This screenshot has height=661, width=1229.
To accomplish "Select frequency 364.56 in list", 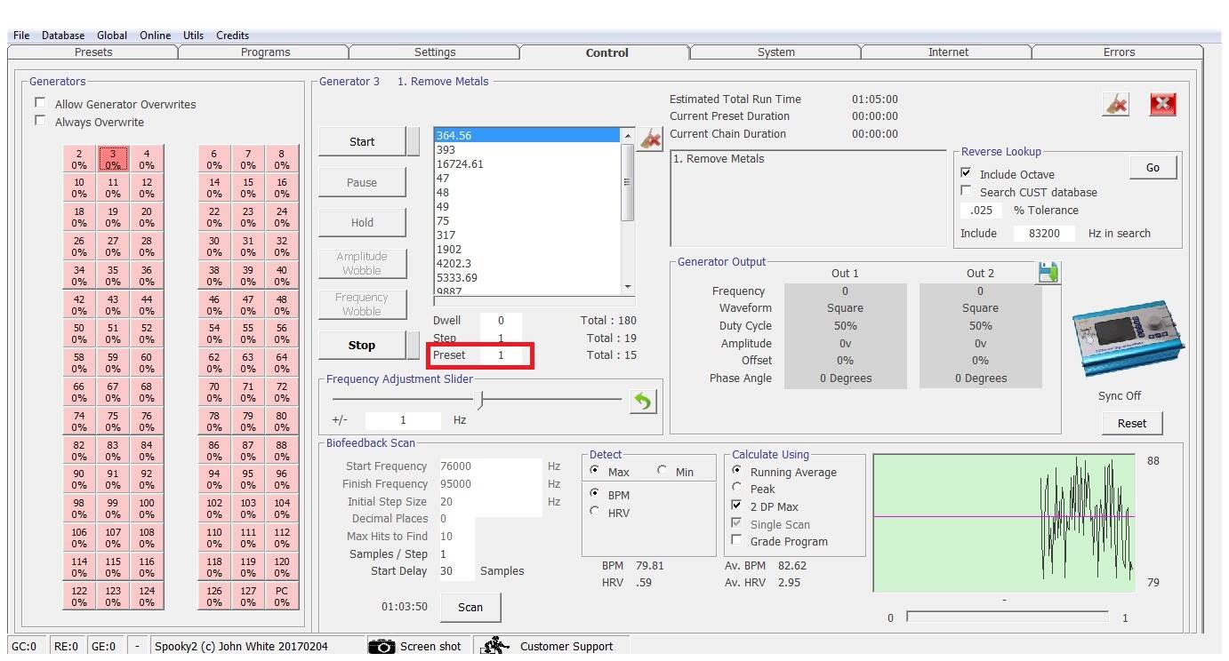I will pos(527,135).
